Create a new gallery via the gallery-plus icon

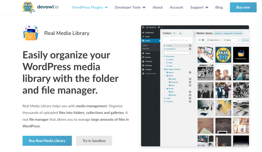[x=181, y=33]
